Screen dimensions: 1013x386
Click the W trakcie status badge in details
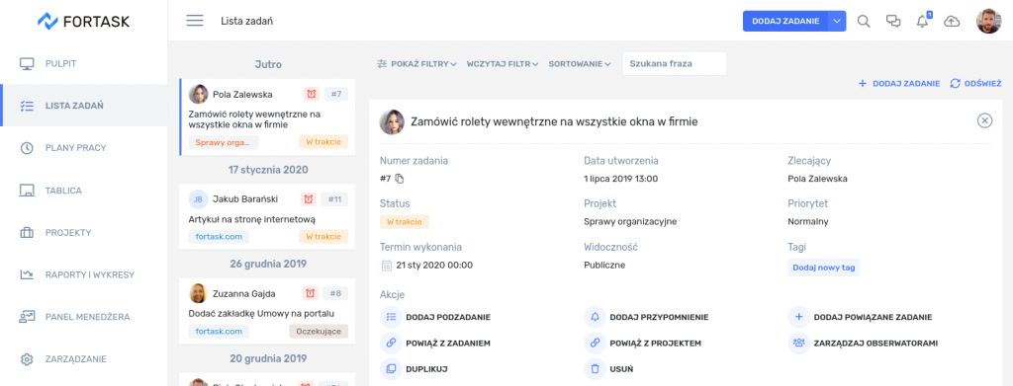coord(405,222)
